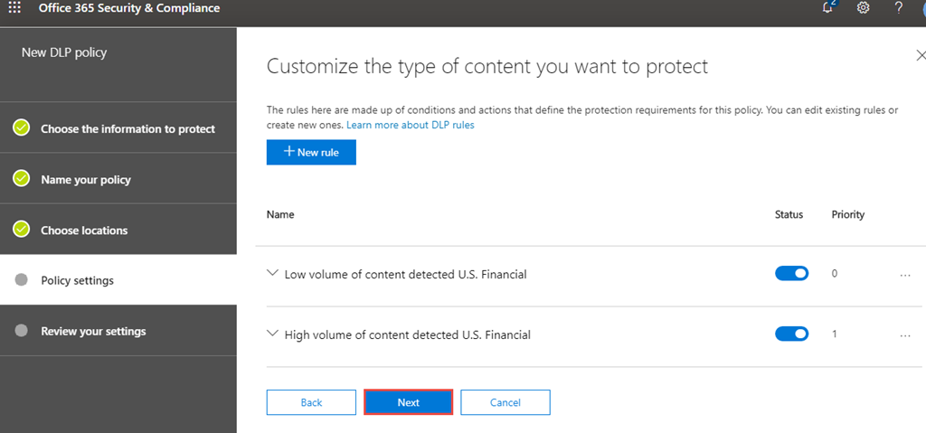Open more options for Low volume rule
Viewport: 926px width, 433px height.
click(905, 275)
